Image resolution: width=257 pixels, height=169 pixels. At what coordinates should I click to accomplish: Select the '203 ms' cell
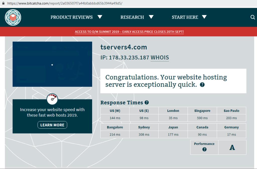tap(231, 118)
